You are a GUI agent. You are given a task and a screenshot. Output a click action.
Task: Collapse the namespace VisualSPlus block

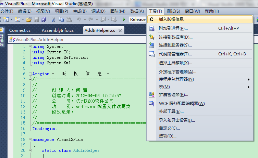click(30, 140)
